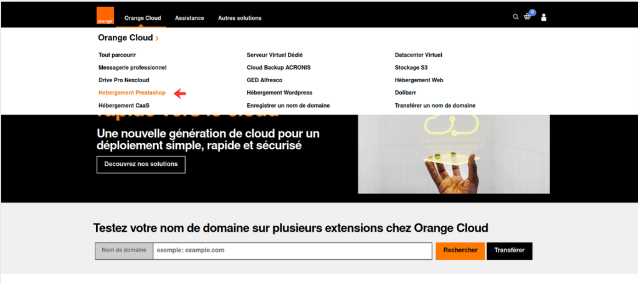Open the search magnifier icon
Viewport: 638px width, 284px height.
pyautogui.click(x=515, y=17)
